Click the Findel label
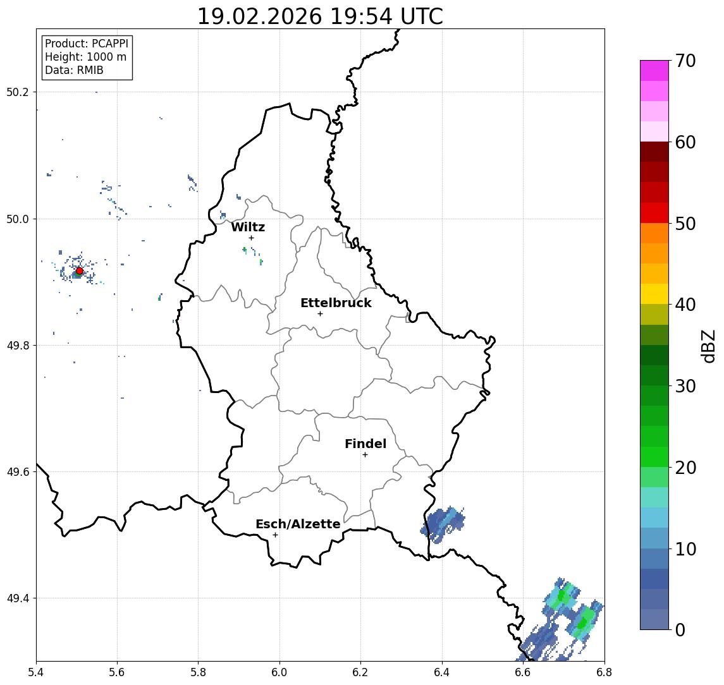This screenshot has height=685, width=724. pyautogui.click(x=365, y=444)
